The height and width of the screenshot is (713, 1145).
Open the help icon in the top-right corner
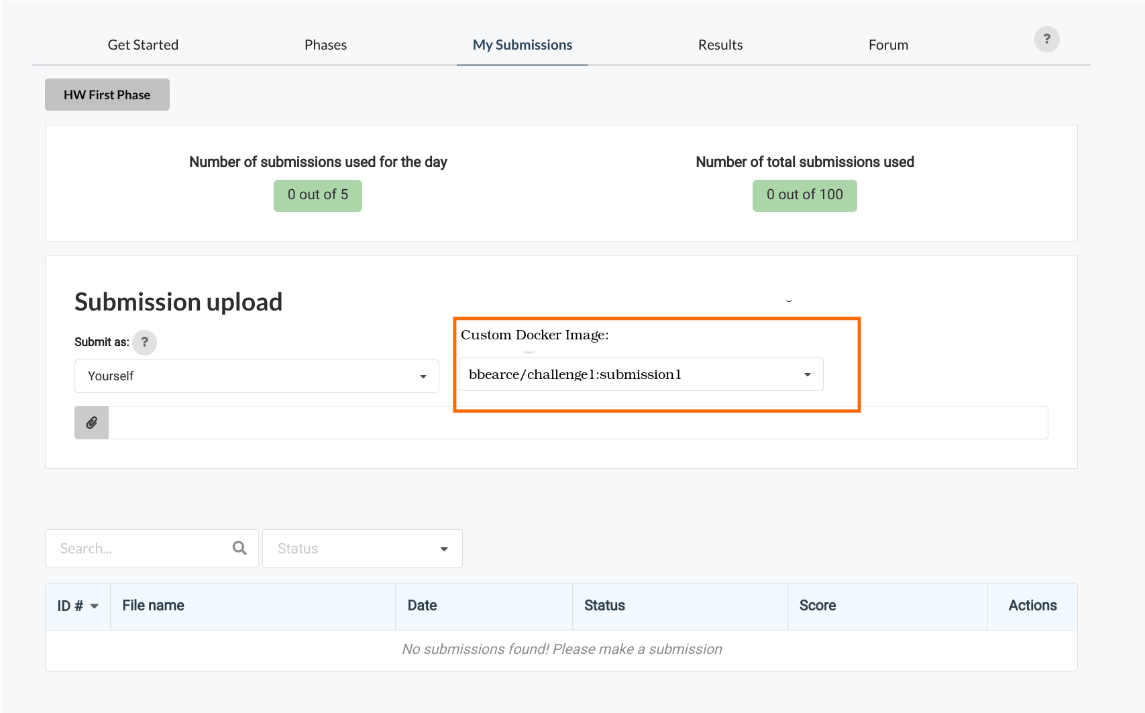[x=1046, y=40]
